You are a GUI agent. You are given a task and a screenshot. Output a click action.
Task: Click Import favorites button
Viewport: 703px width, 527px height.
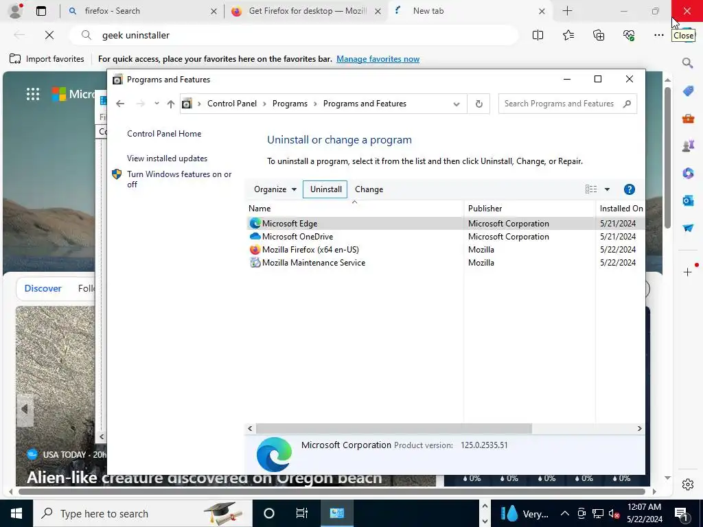(47, 59)
